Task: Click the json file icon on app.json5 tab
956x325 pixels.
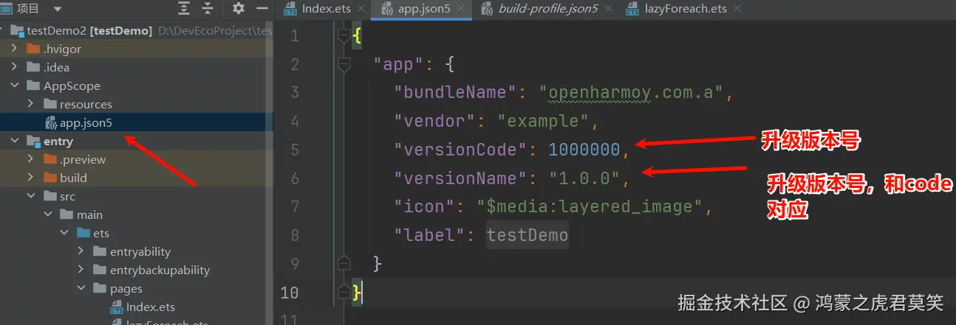Action: coord(388,9)
